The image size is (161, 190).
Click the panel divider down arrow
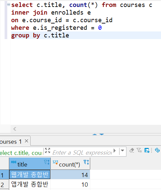102,134
